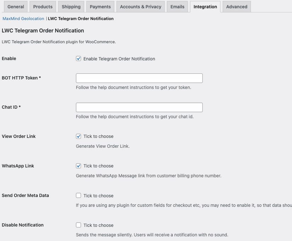Go to the Shipping tab
Image resolution: width=292 pixels, height=241 pixels.
pyautogui.click(x=71, y=7)
